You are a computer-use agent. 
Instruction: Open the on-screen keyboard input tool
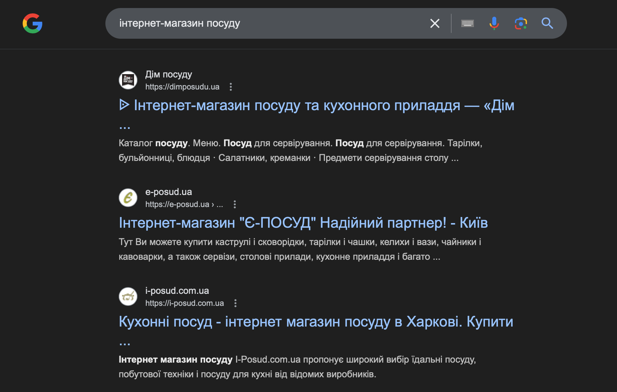click(467, 23)
